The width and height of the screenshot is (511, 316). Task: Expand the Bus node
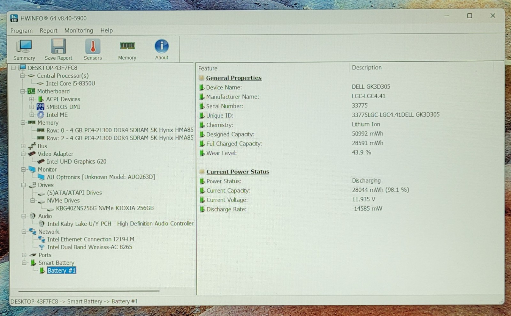(23, 146)
